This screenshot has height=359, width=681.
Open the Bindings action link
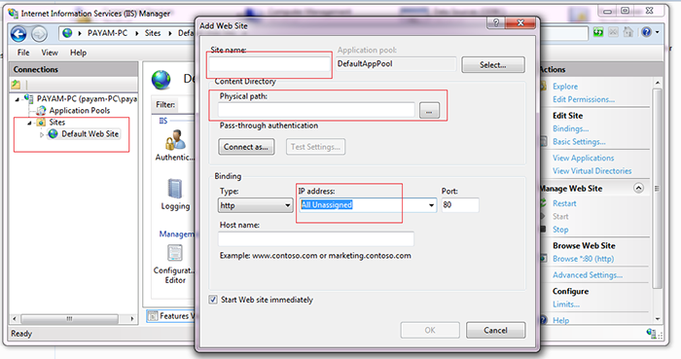pos(570,128)
